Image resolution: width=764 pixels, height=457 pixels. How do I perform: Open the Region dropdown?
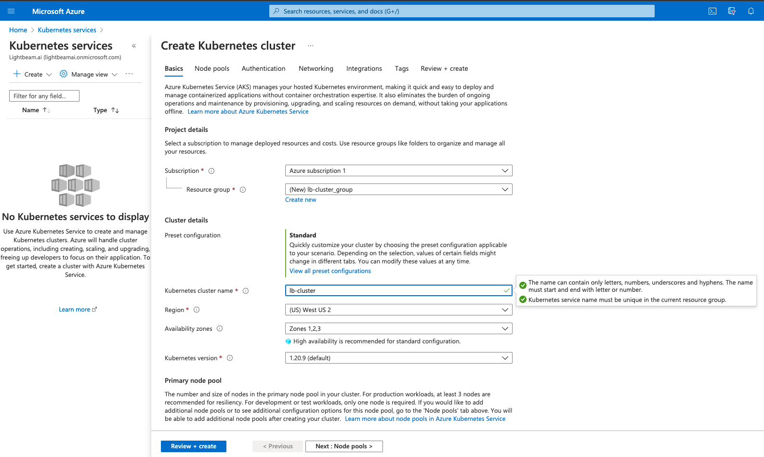point(399,310)
